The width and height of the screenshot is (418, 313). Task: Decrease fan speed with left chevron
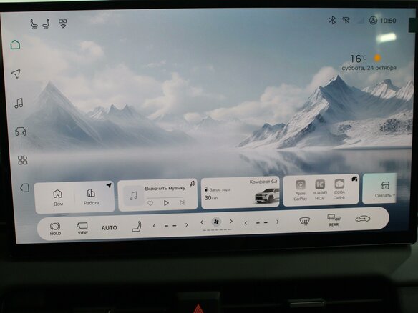[x=202, y=222]
